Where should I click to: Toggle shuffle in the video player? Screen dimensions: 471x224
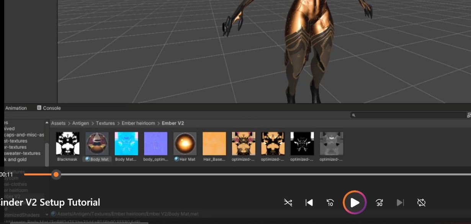(288, 203)
